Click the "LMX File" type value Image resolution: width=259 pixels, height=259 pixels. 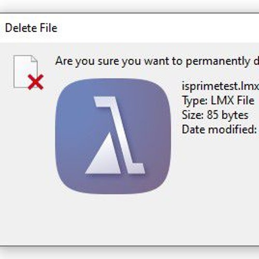[x=233, y=100]
